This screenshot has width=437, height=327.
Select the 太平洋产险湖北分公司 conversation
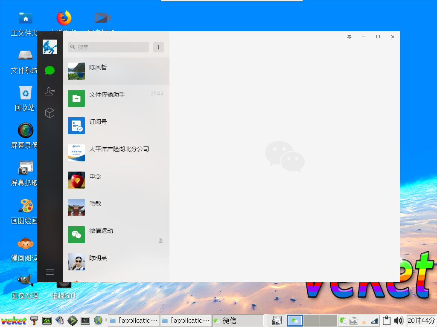click(x=116, y=153)
